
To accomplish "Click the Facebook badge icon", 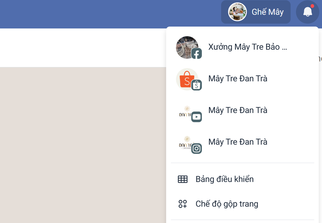I will click(196, 54).
